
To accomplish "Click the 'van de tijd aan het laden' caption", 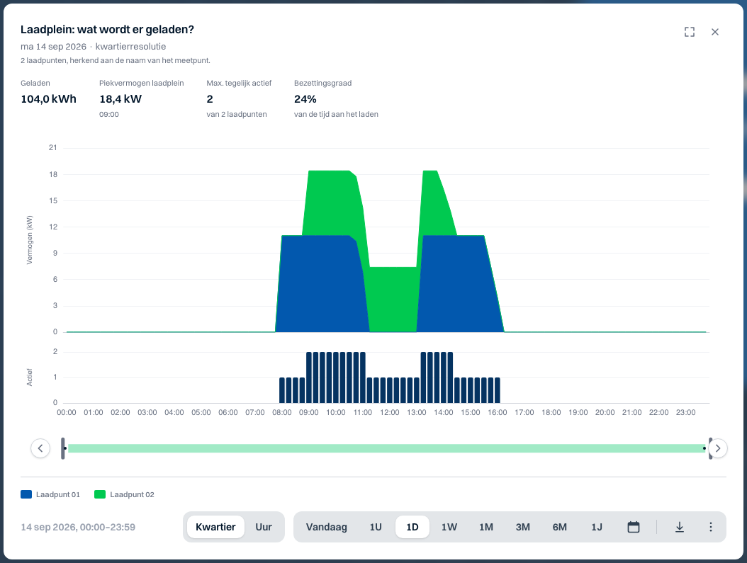I will (x=337, y=114).
